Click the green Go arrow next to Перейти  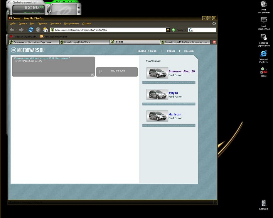pos(173,30)
